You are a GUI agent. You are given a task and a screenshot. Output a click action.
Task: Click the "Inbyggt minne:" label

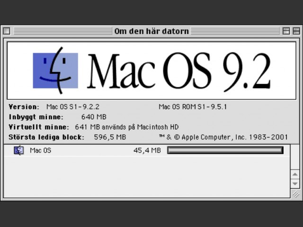coord(36,117)
